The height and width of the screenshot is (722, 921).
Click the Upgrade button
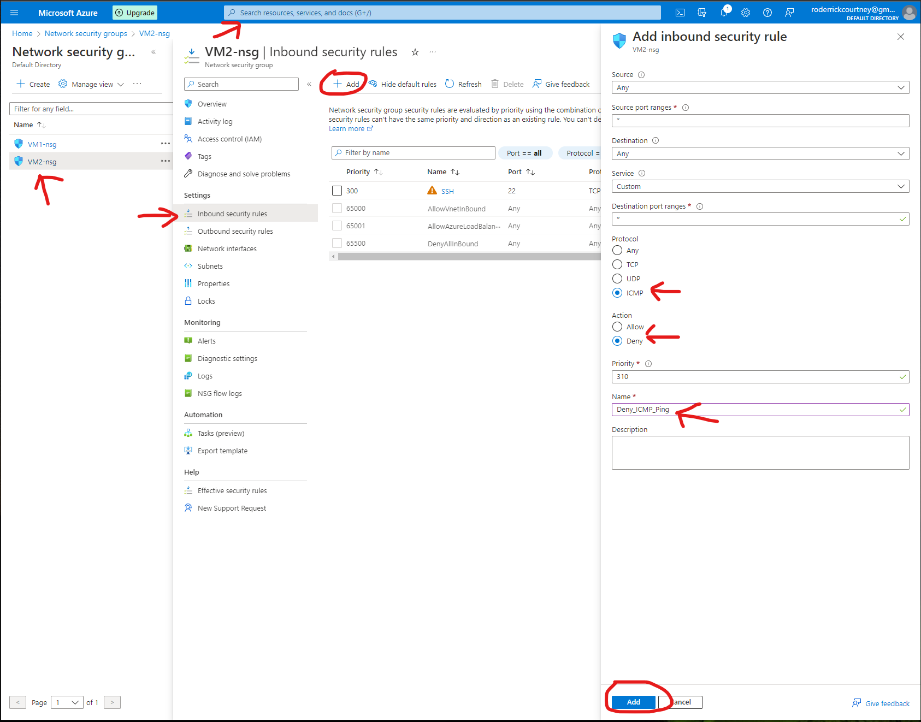point(135,13)
